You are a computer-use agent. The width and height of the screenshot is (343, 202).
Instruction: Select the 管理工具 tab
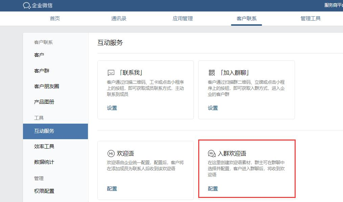(310, 19)
